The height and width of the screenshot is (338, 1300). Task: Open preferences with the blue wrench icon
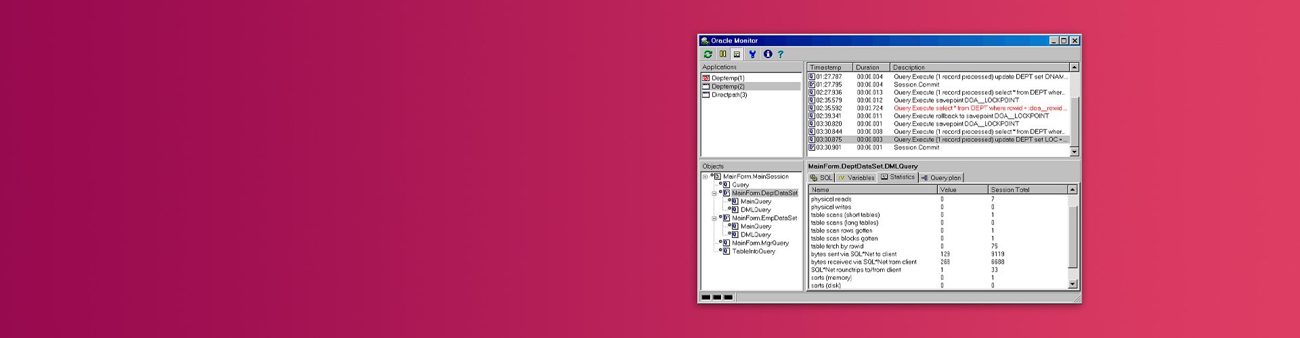[752, 54]
